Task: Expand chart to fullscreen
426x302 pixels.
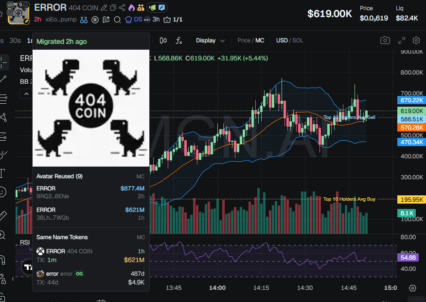Action: [402, 40]
